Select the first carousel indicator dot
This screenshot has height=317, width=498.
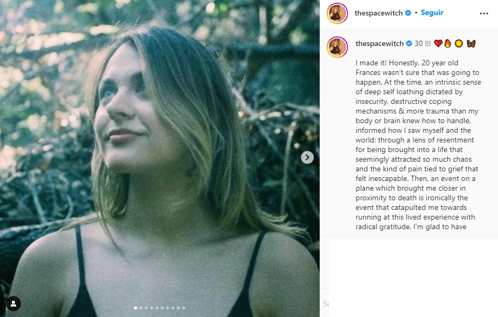135,308
